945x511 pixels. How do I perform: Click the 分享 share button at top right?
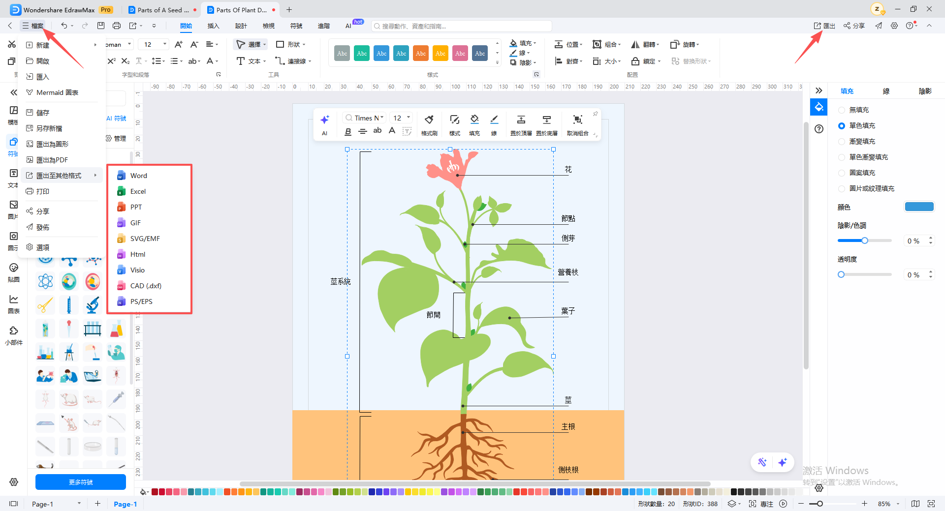854,26
